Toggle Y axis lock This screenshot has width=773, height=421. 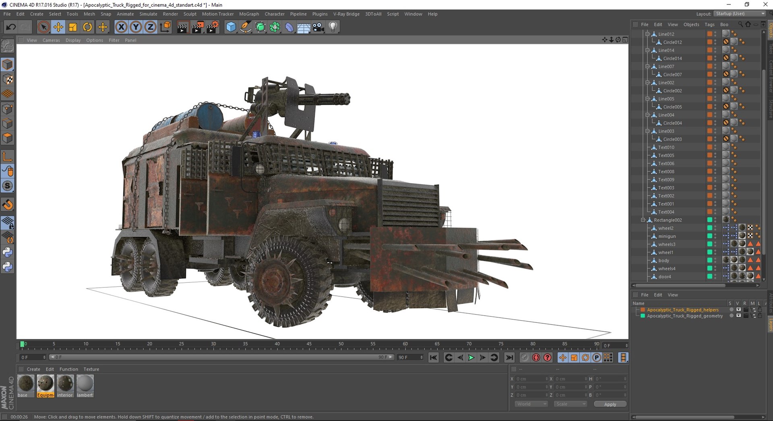136,27
